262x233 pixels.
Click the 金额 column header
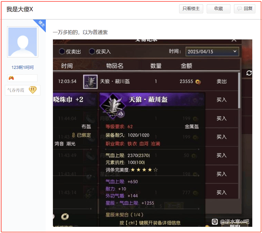coord(186,66)
